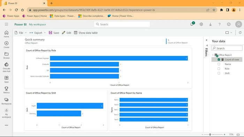Select the Night shift bar
Viewport: 244px width, 137px height.
pos(70,106)
